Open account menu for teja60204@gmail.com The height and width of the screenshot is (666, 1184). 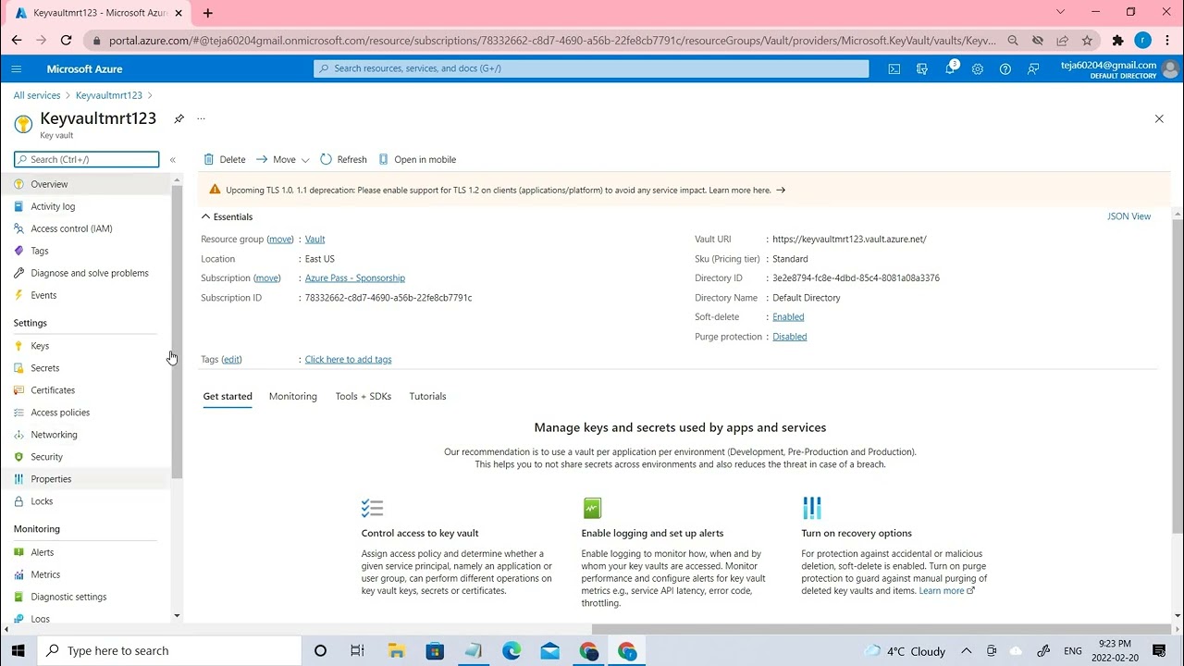[x=1120, y=69]
